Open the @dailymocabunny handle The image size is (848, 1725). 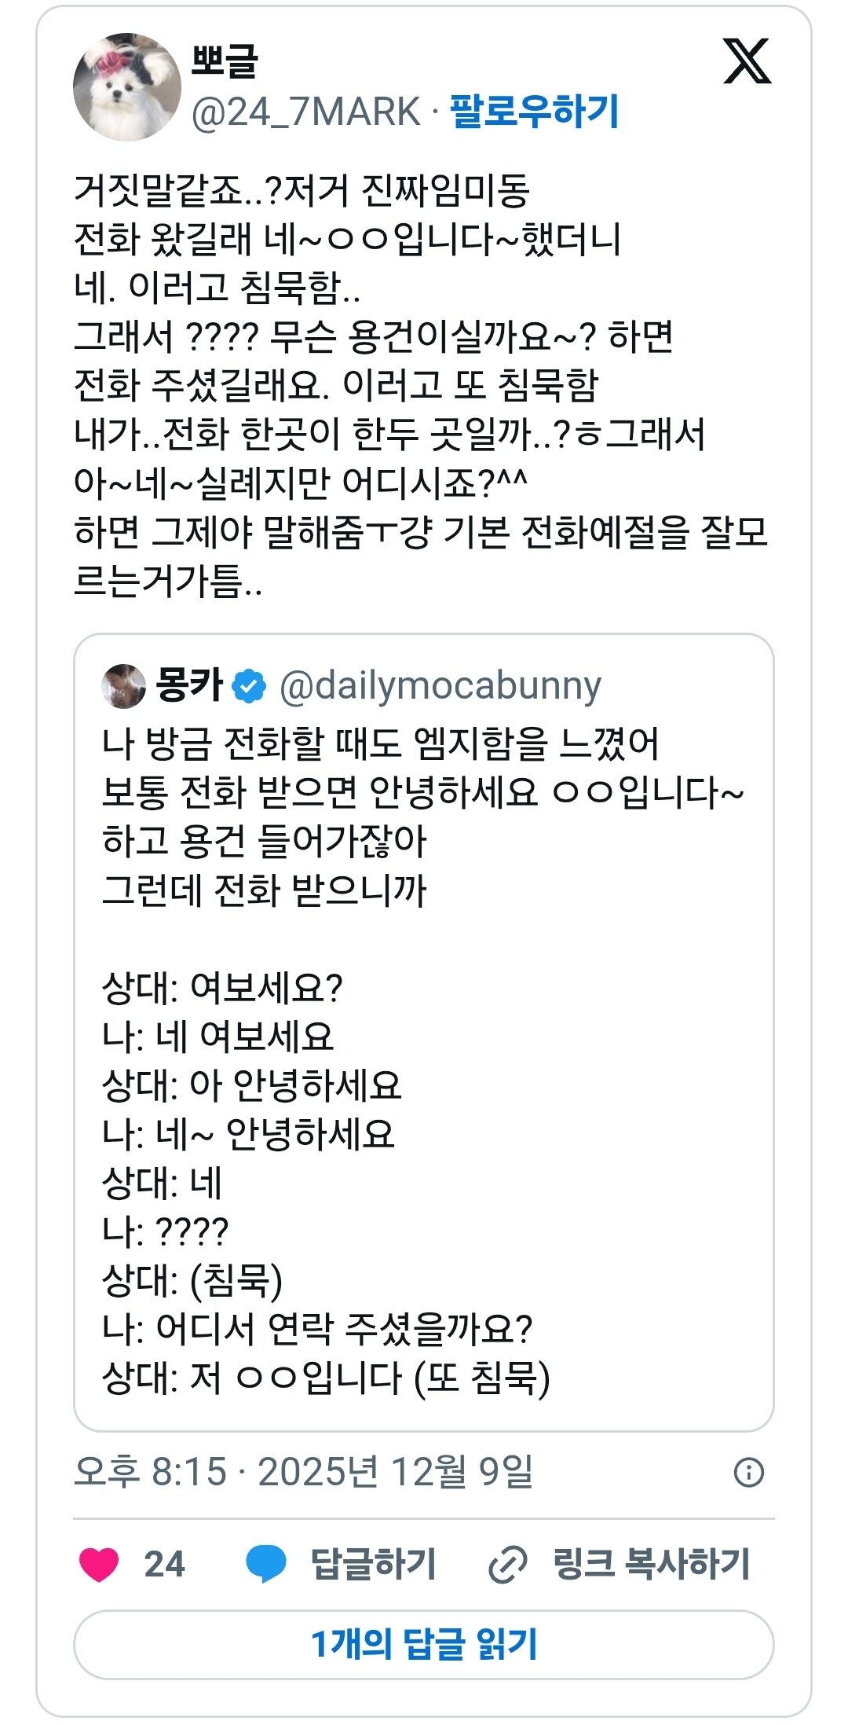[440, 686]
